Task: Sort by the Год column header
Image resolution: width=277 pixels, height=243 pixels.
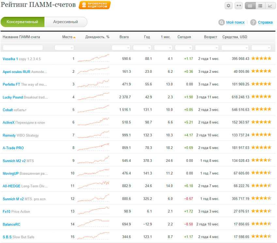Action: [147, 37]
